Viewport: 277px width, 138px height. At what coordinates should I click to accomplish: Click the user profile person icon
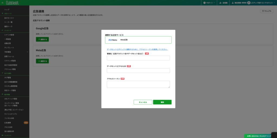pos(232,3)
